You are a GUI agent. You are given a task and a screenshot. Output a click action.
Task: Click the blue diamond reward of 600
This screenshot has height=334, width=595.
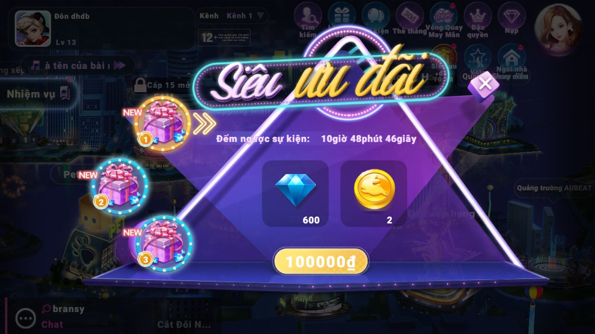(x=295, y=194)
